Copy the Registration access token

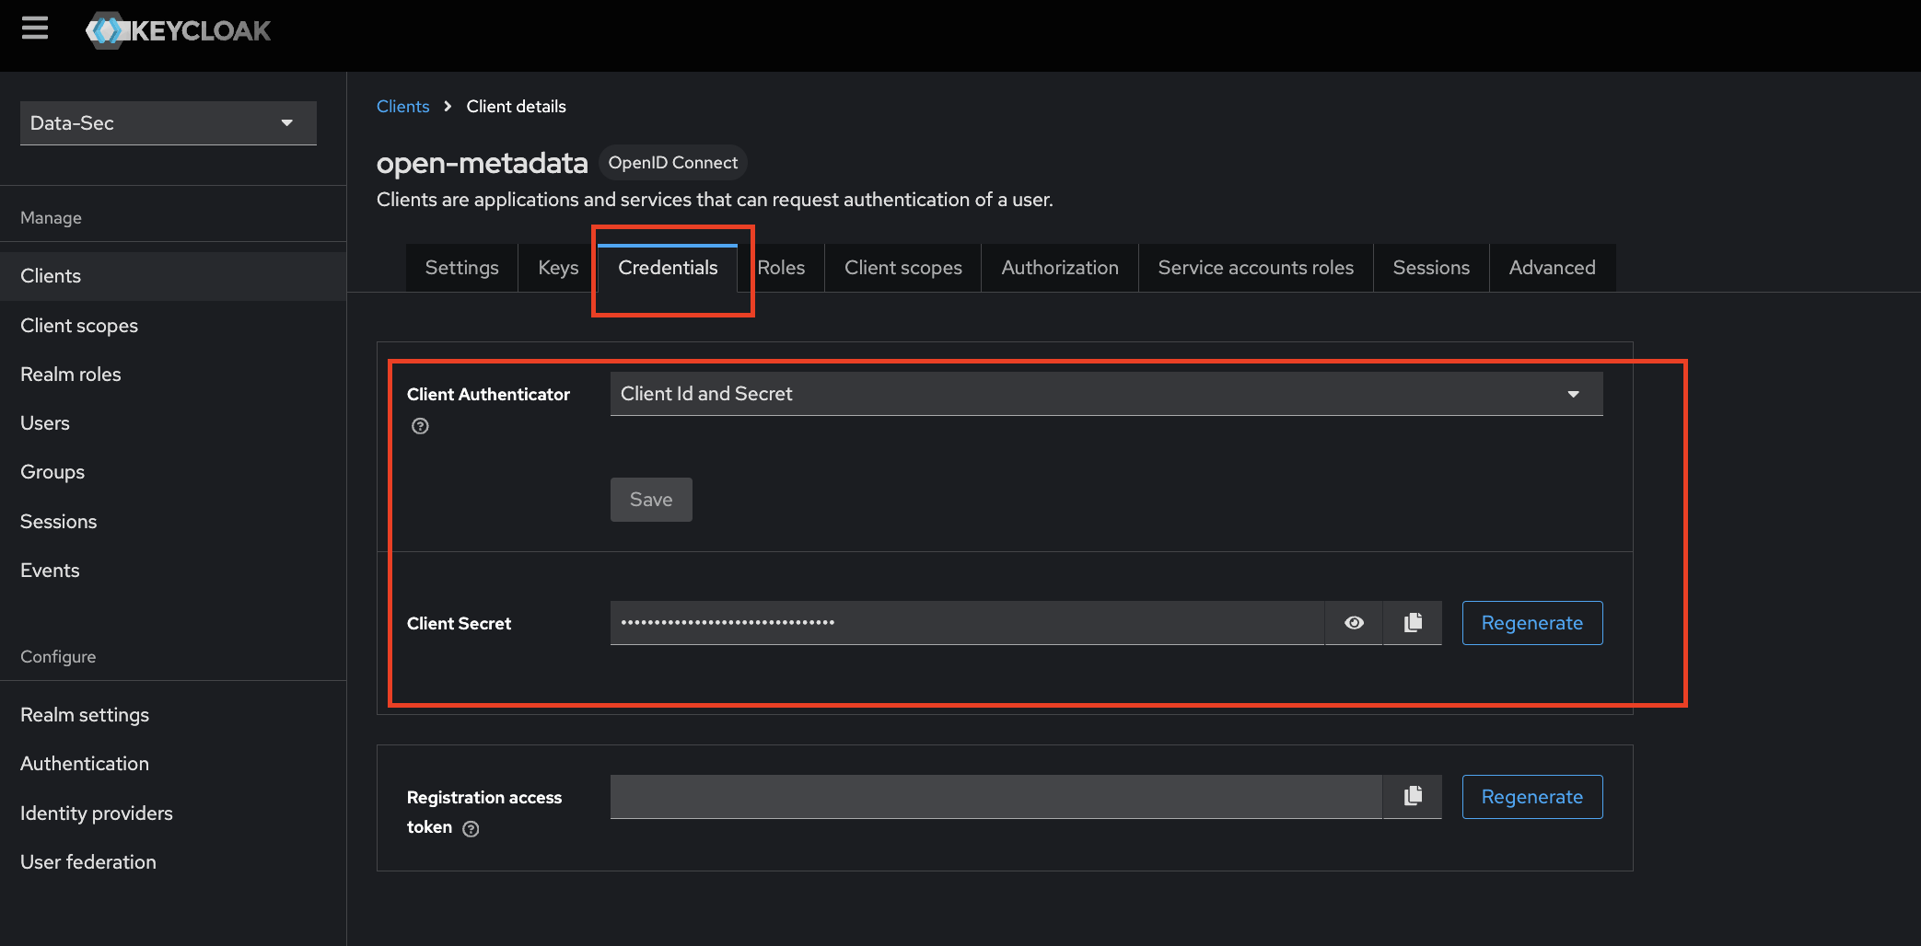[1413, 797]
